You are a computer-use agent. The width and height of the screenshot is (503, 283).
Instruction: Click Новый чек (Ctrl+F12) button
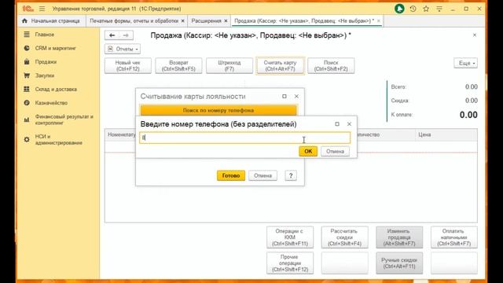[x=127, y=66]
